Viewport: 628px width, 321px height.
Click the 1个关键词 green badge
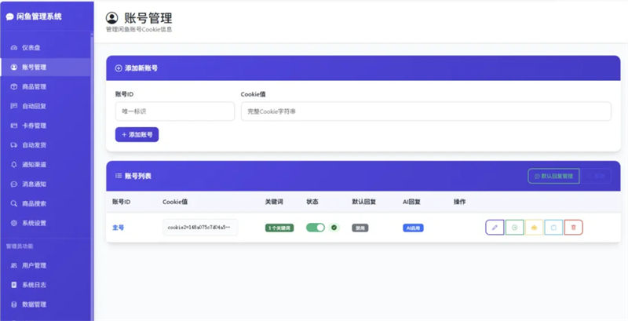click(279, 228)
